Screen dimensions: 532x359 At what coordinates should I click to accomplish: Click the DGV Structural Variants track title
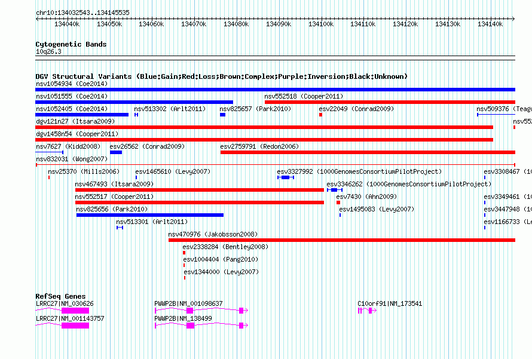tap(222, 76)
